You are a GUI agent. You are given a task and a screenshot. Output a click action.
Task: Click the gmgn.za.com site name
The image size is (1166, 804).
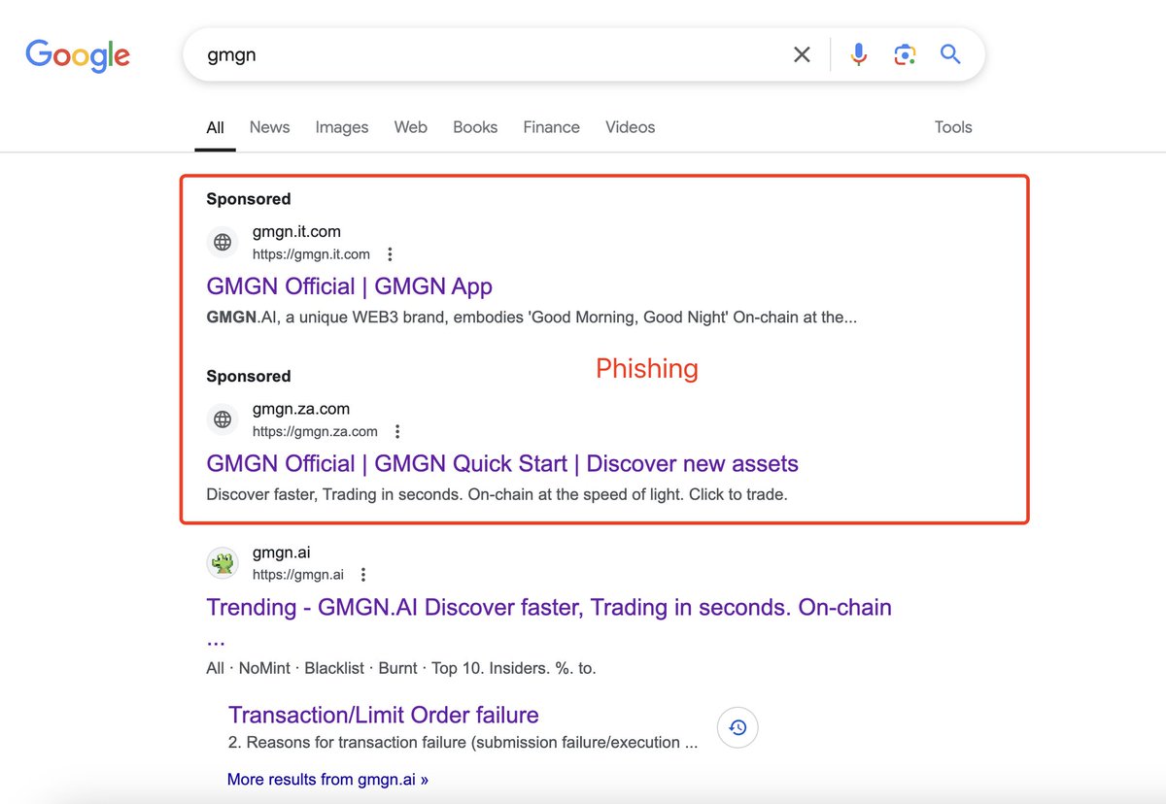[301, 409]
